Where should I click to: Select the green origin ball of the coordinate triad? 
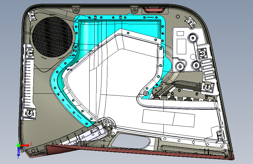click(x=19, y=145)
